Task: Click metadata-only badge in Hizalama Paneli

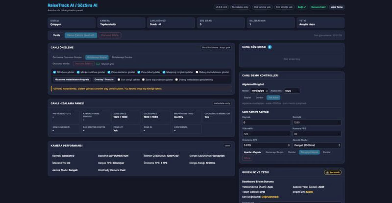Action: tap(222, 103)
